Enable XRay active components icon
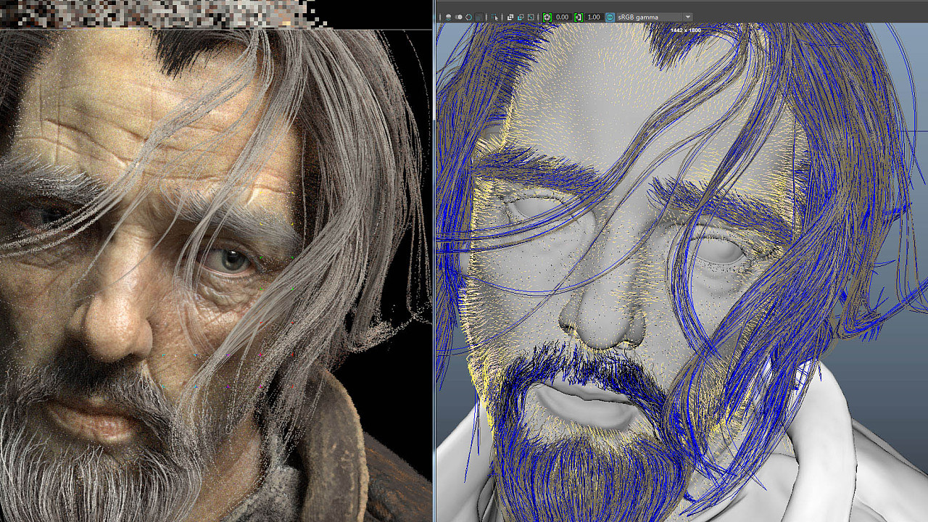The image size is (928, 522). [521, 17]
